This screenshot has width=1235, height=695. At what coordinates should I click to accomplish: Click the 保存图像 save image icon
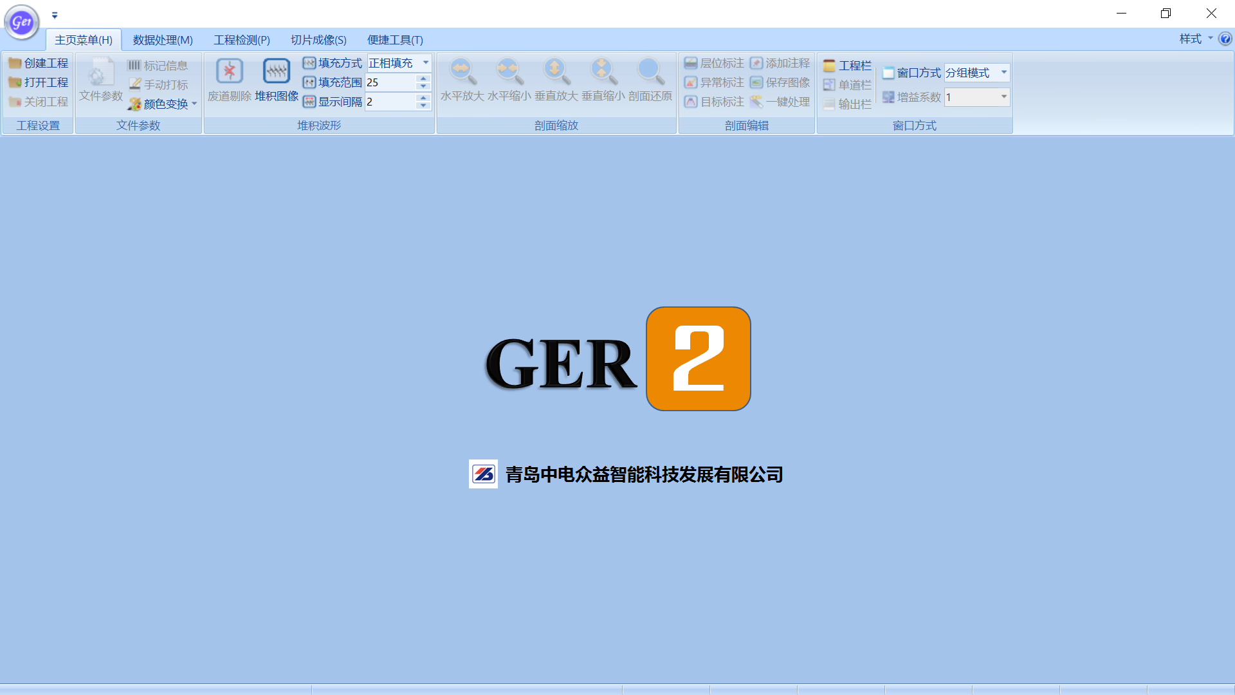pos(782,82)
